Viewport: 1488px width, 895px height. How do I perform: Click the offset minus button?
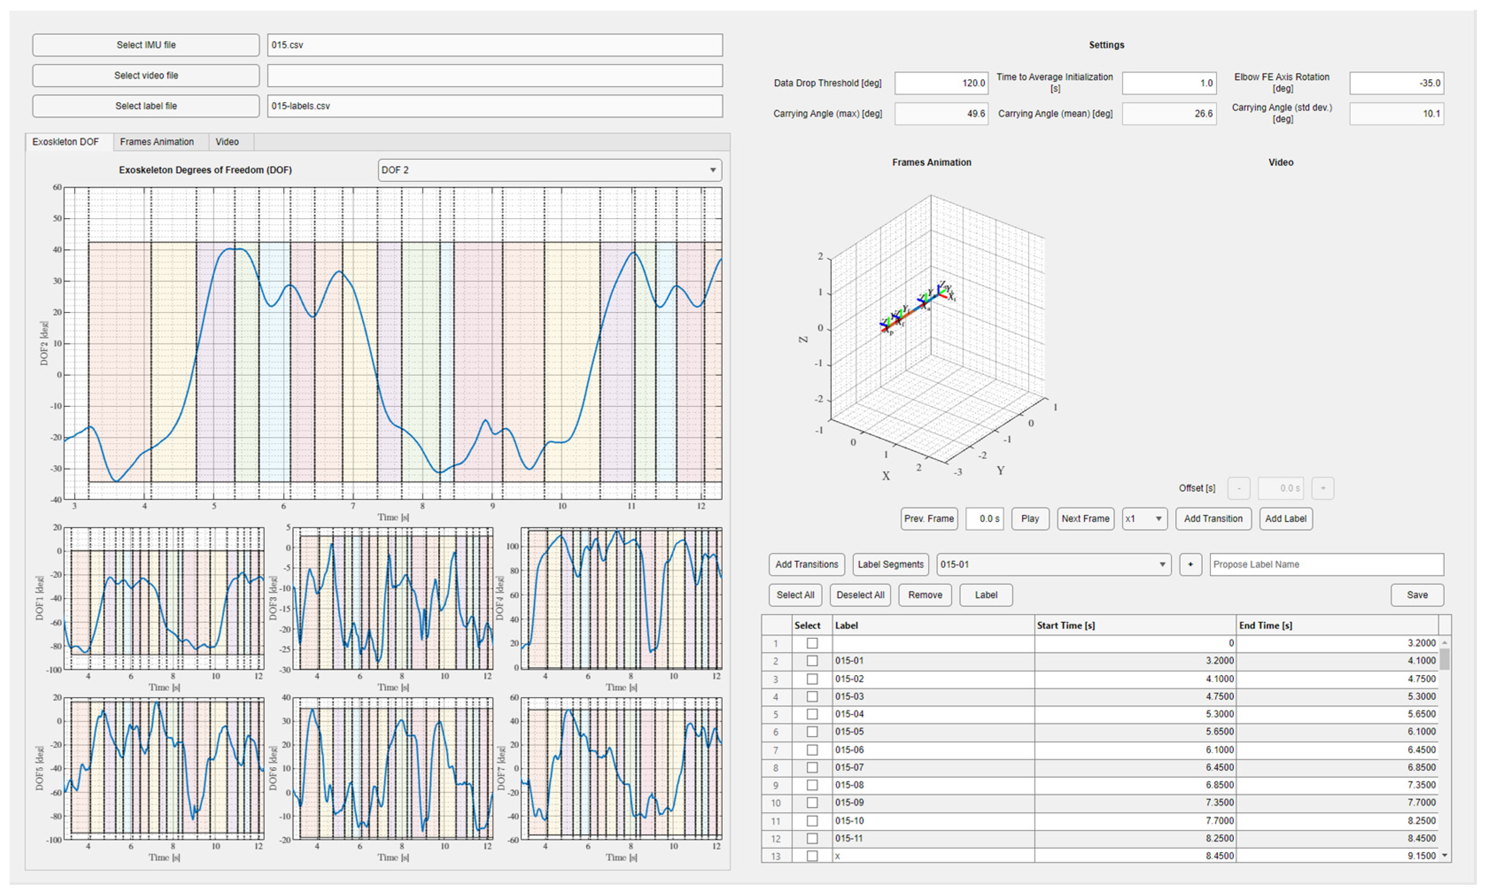pyautogui.click(x=1238, y=488)
